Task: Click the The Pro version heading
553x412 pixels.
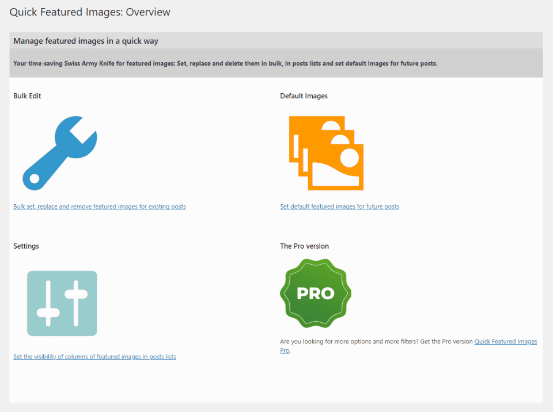Action: tap(304, 246)
